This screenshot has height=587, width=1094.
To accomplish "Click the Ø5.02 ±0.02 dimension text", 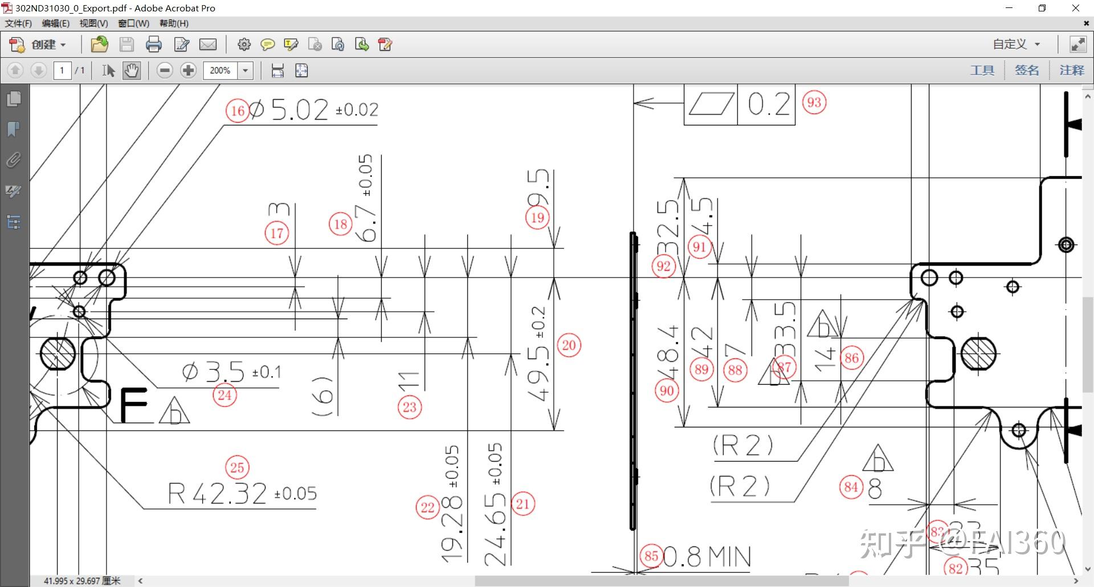I will click(x=313, y=109).
